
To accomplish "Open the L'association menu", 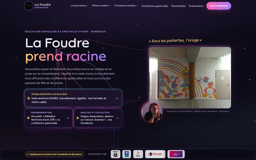I will click(79, 5).
